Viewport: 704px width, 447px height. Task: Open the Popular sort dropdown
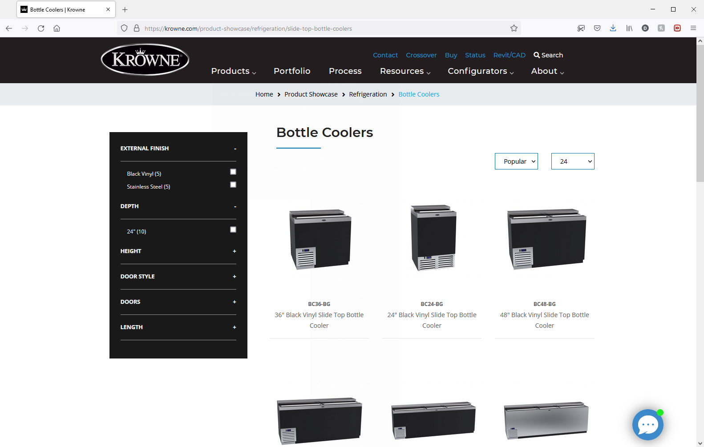[516, 161]
